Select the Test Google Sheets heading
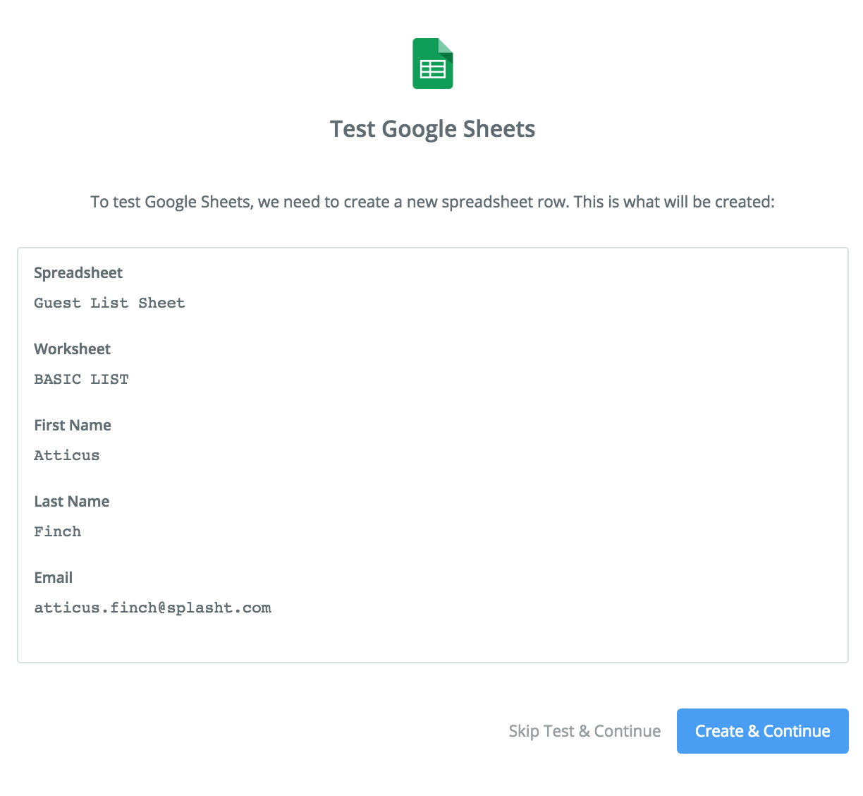 point(432,129)
